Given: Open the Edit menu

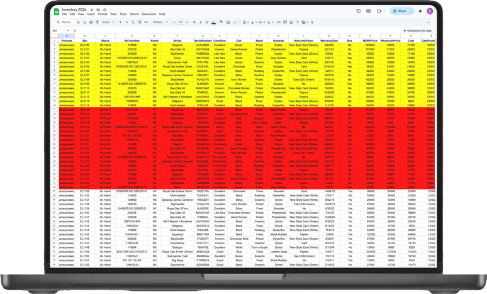Looking at the screenshot, I should pos(72,14).
